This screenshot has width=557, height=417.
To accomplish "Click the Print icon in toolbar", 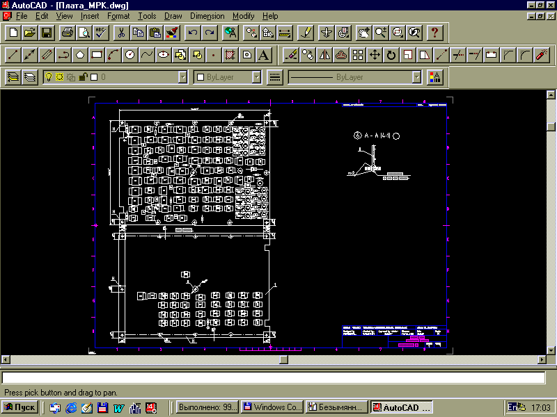I will [68, 33].
